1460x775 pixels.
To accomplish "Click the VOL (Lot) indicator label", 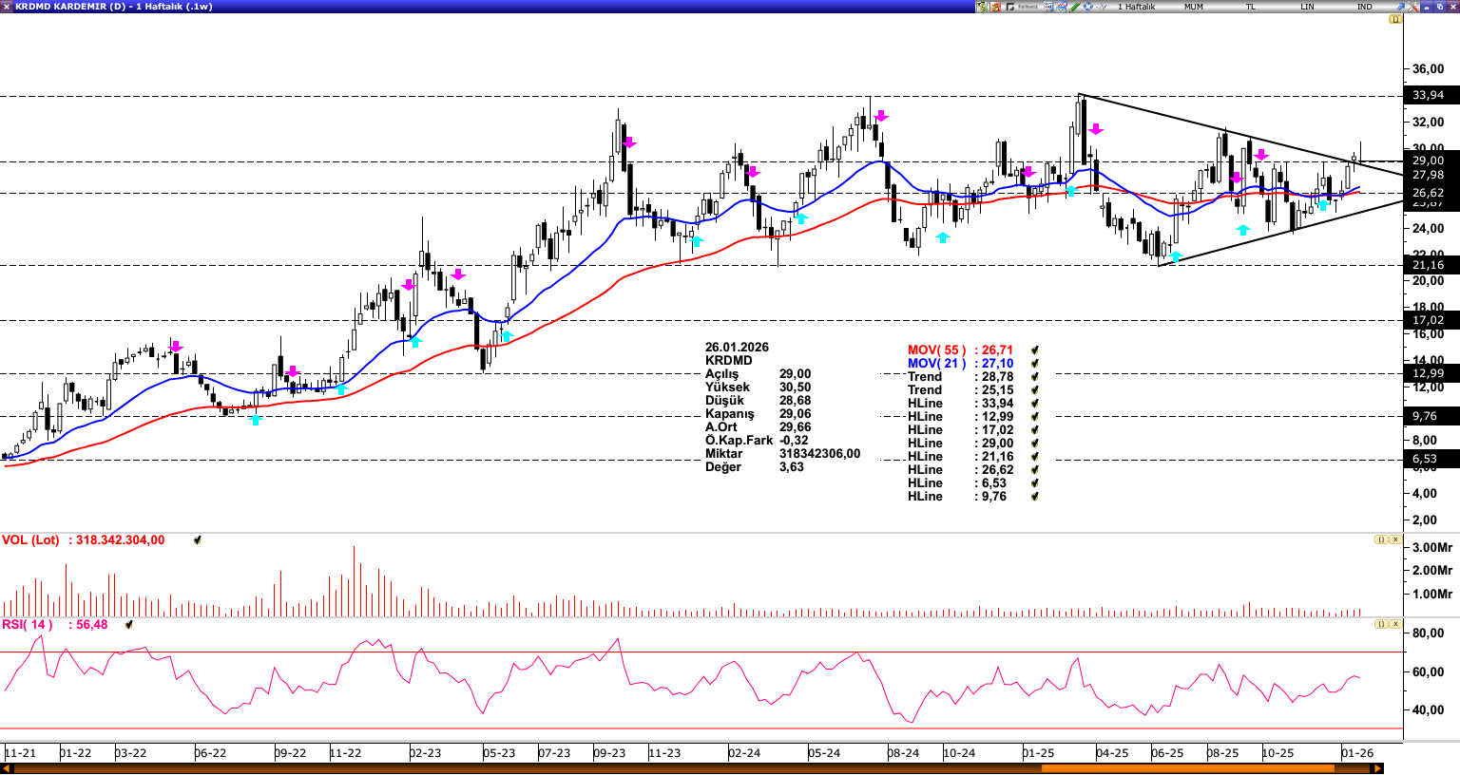I will pyautogui.click(x=30, y=540).
